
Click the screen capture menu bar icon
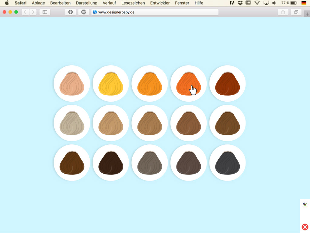pyautogui.click(x=248, y=3)
